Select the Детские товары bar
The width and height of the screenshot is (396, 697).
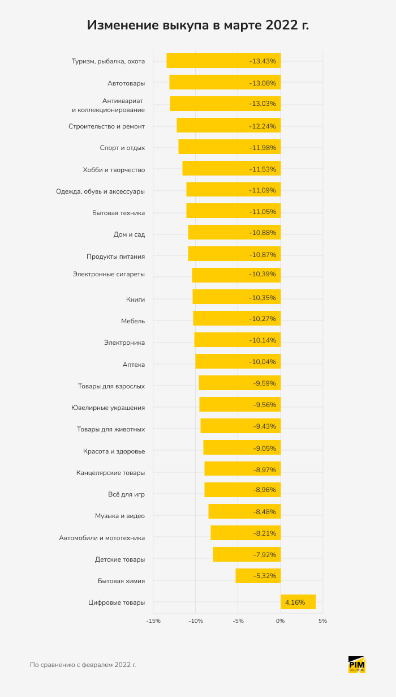[x=247, y=554]
